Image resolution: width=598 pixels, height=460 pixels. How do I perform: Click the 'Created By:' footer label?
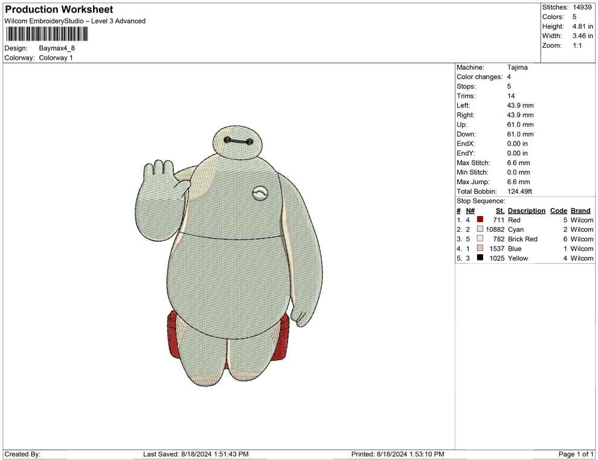click(22, 454)
